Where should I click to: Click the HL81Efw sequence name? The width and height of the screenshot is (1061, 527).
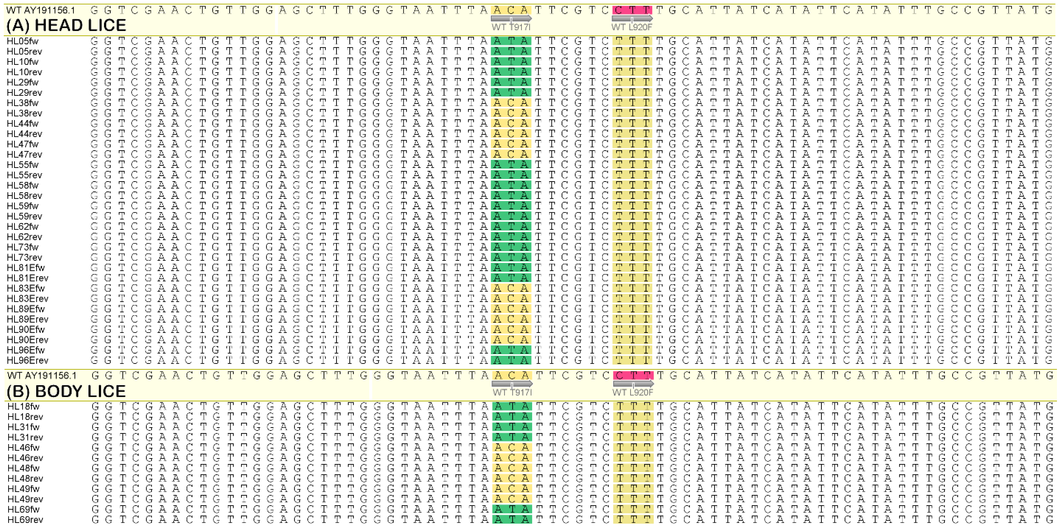(26, 268)
